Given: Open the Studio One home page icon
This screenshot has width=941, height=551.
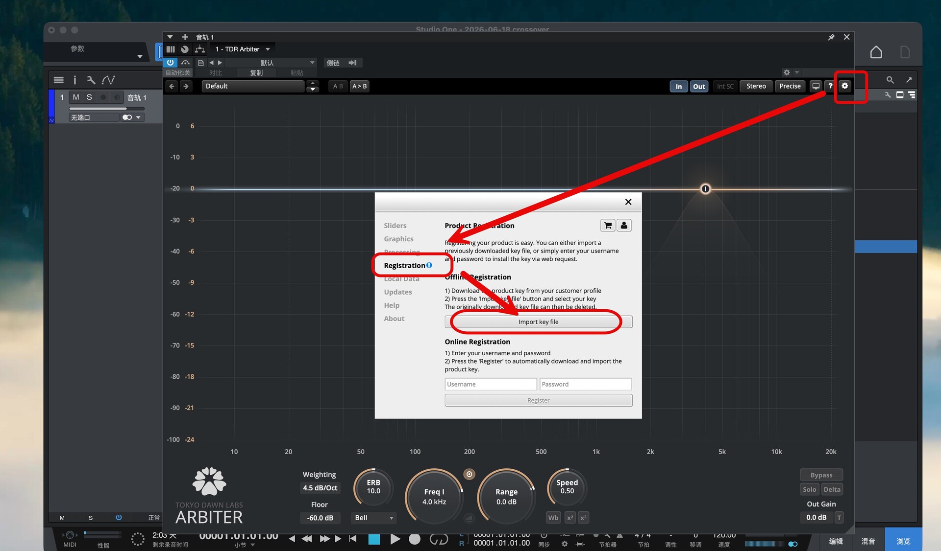Looking at the screenshot, I should tap(876, 52).
